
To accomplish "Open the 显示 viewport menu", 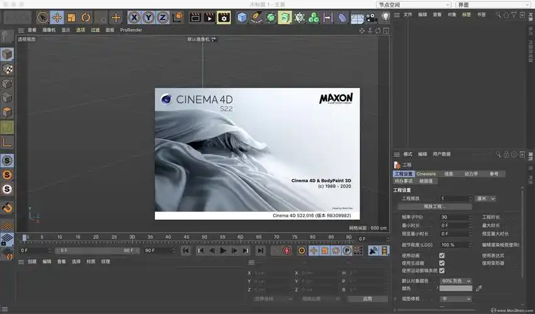I will (66, 30).
